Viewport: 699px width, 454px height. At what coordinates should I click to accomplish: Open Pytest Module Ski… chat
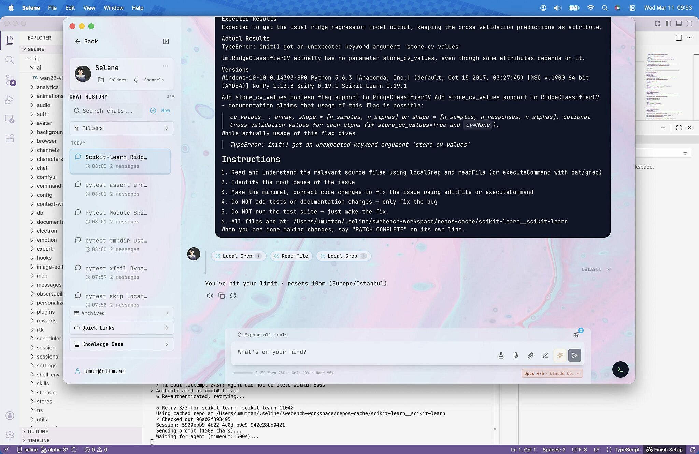click(120, 217)
